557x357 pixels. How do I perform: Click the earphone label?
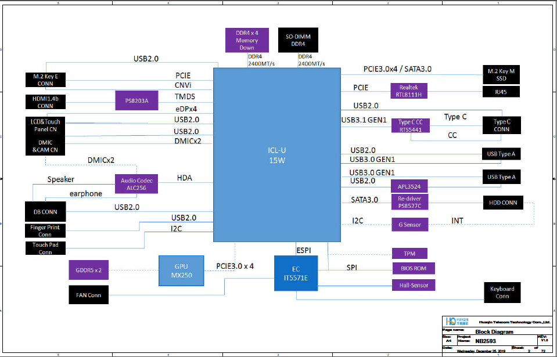tap(85, 193)
